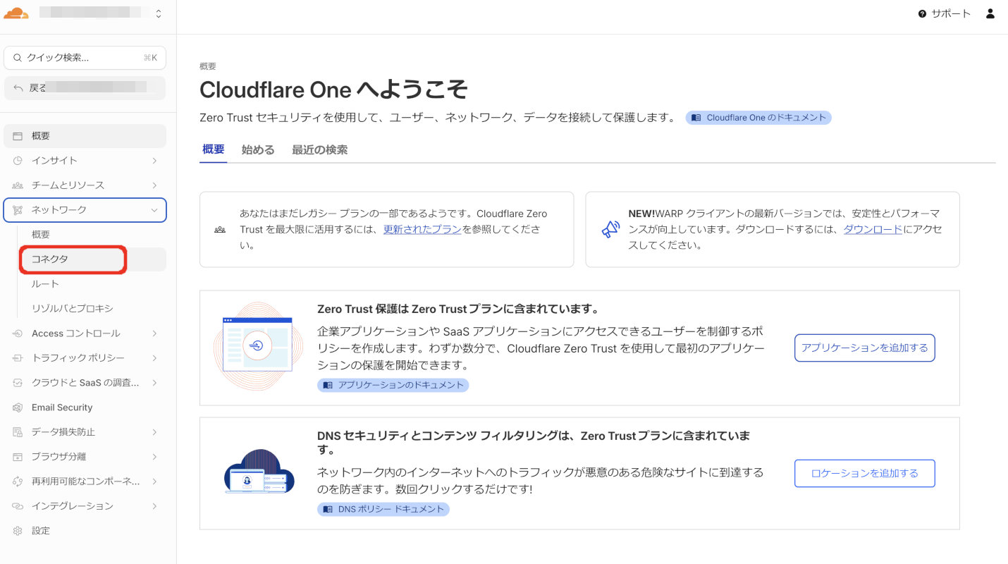Viewport: 1008px width, 564px height.
Task: Click the クラウドと SaaS の調査 icon
Action: tap(18, 383)
